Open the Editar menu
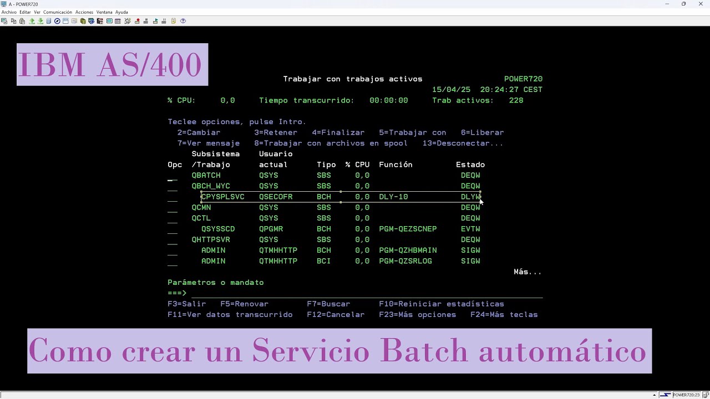Image resolution: width=710 pixels, height=399 pixels. [x=25, y=12]
